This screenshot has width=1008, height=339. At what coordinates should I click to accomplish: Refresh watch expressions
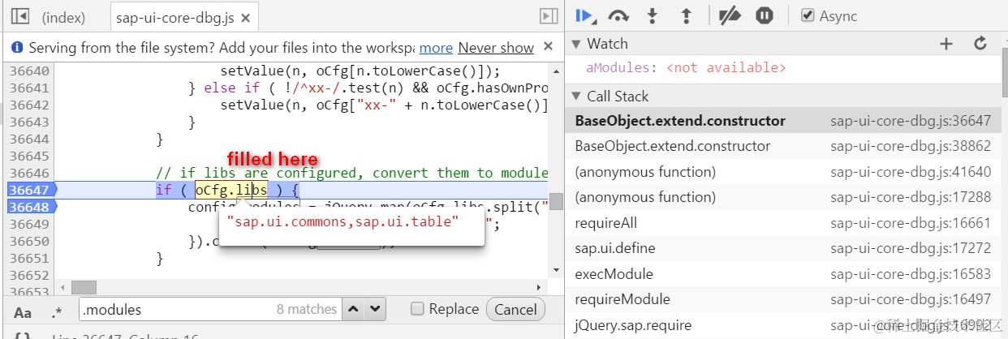pos(980,44)
